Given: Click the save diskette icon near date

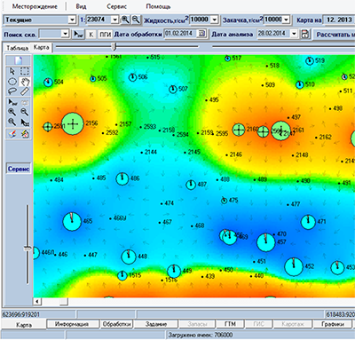Looking at the screenshot, I should point(304,34).
